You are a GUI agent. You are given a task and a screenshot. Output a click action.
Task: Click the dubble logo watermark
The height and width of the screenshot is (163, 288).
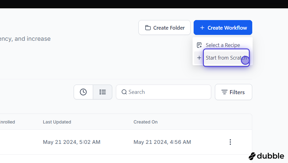pyautogui.click(x=266, y=156)
